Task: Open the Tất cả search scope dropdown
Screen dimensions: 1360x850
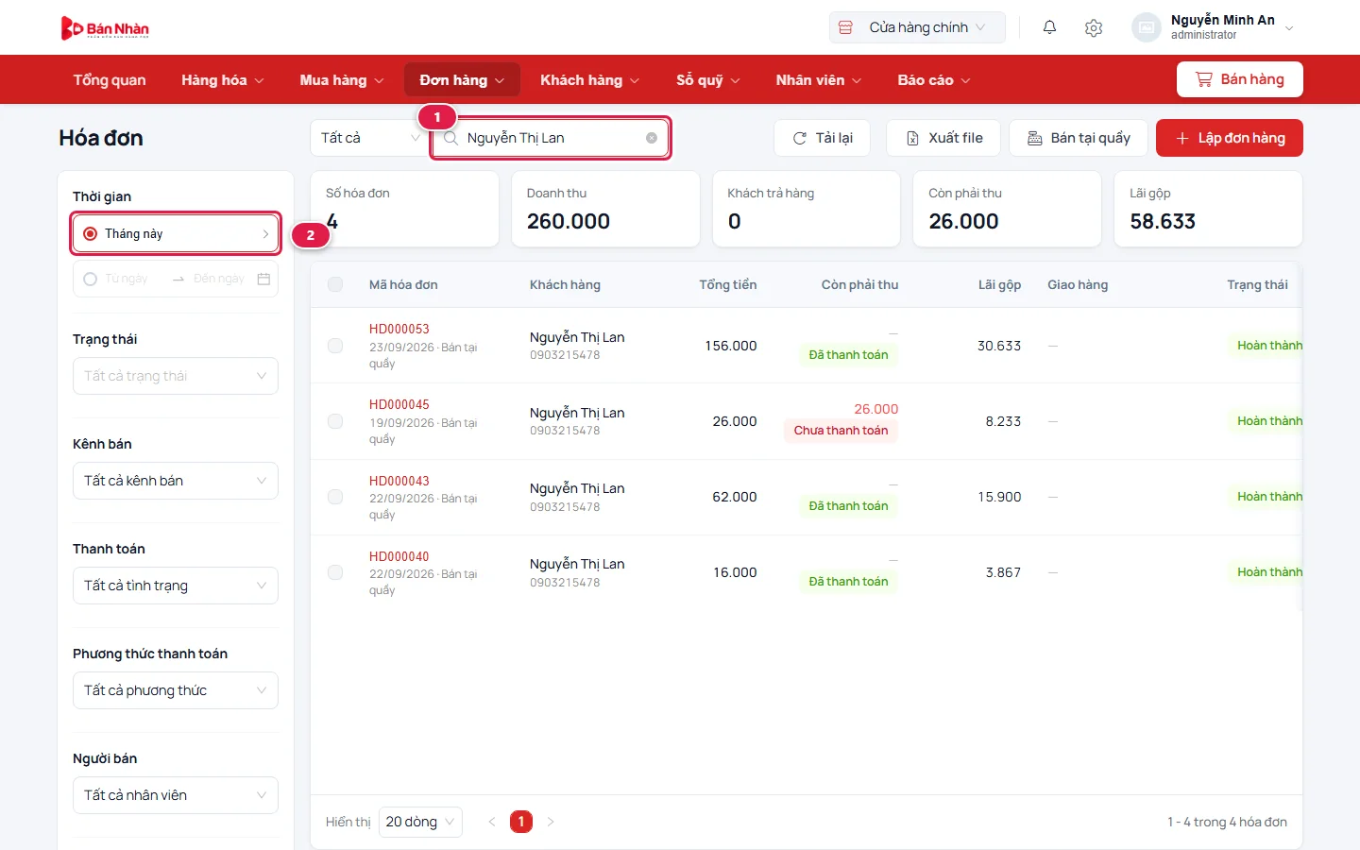Action: (369, 138)
